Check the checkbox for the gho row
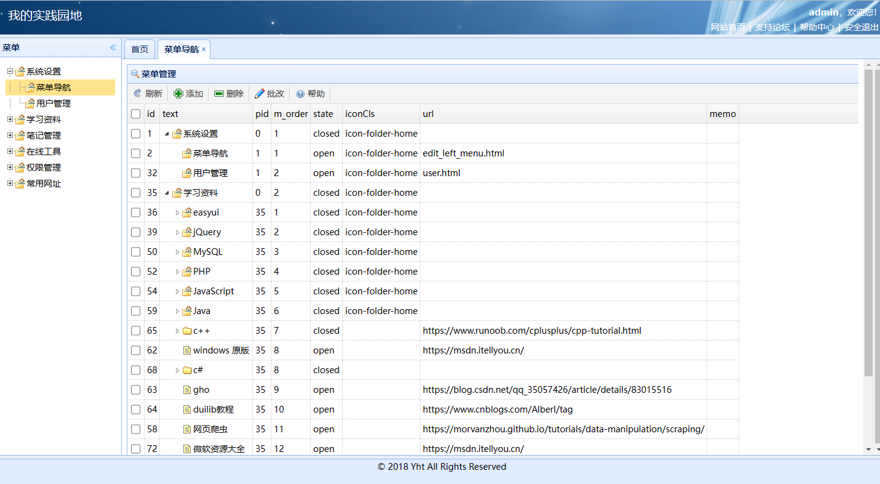 point(136,390)
